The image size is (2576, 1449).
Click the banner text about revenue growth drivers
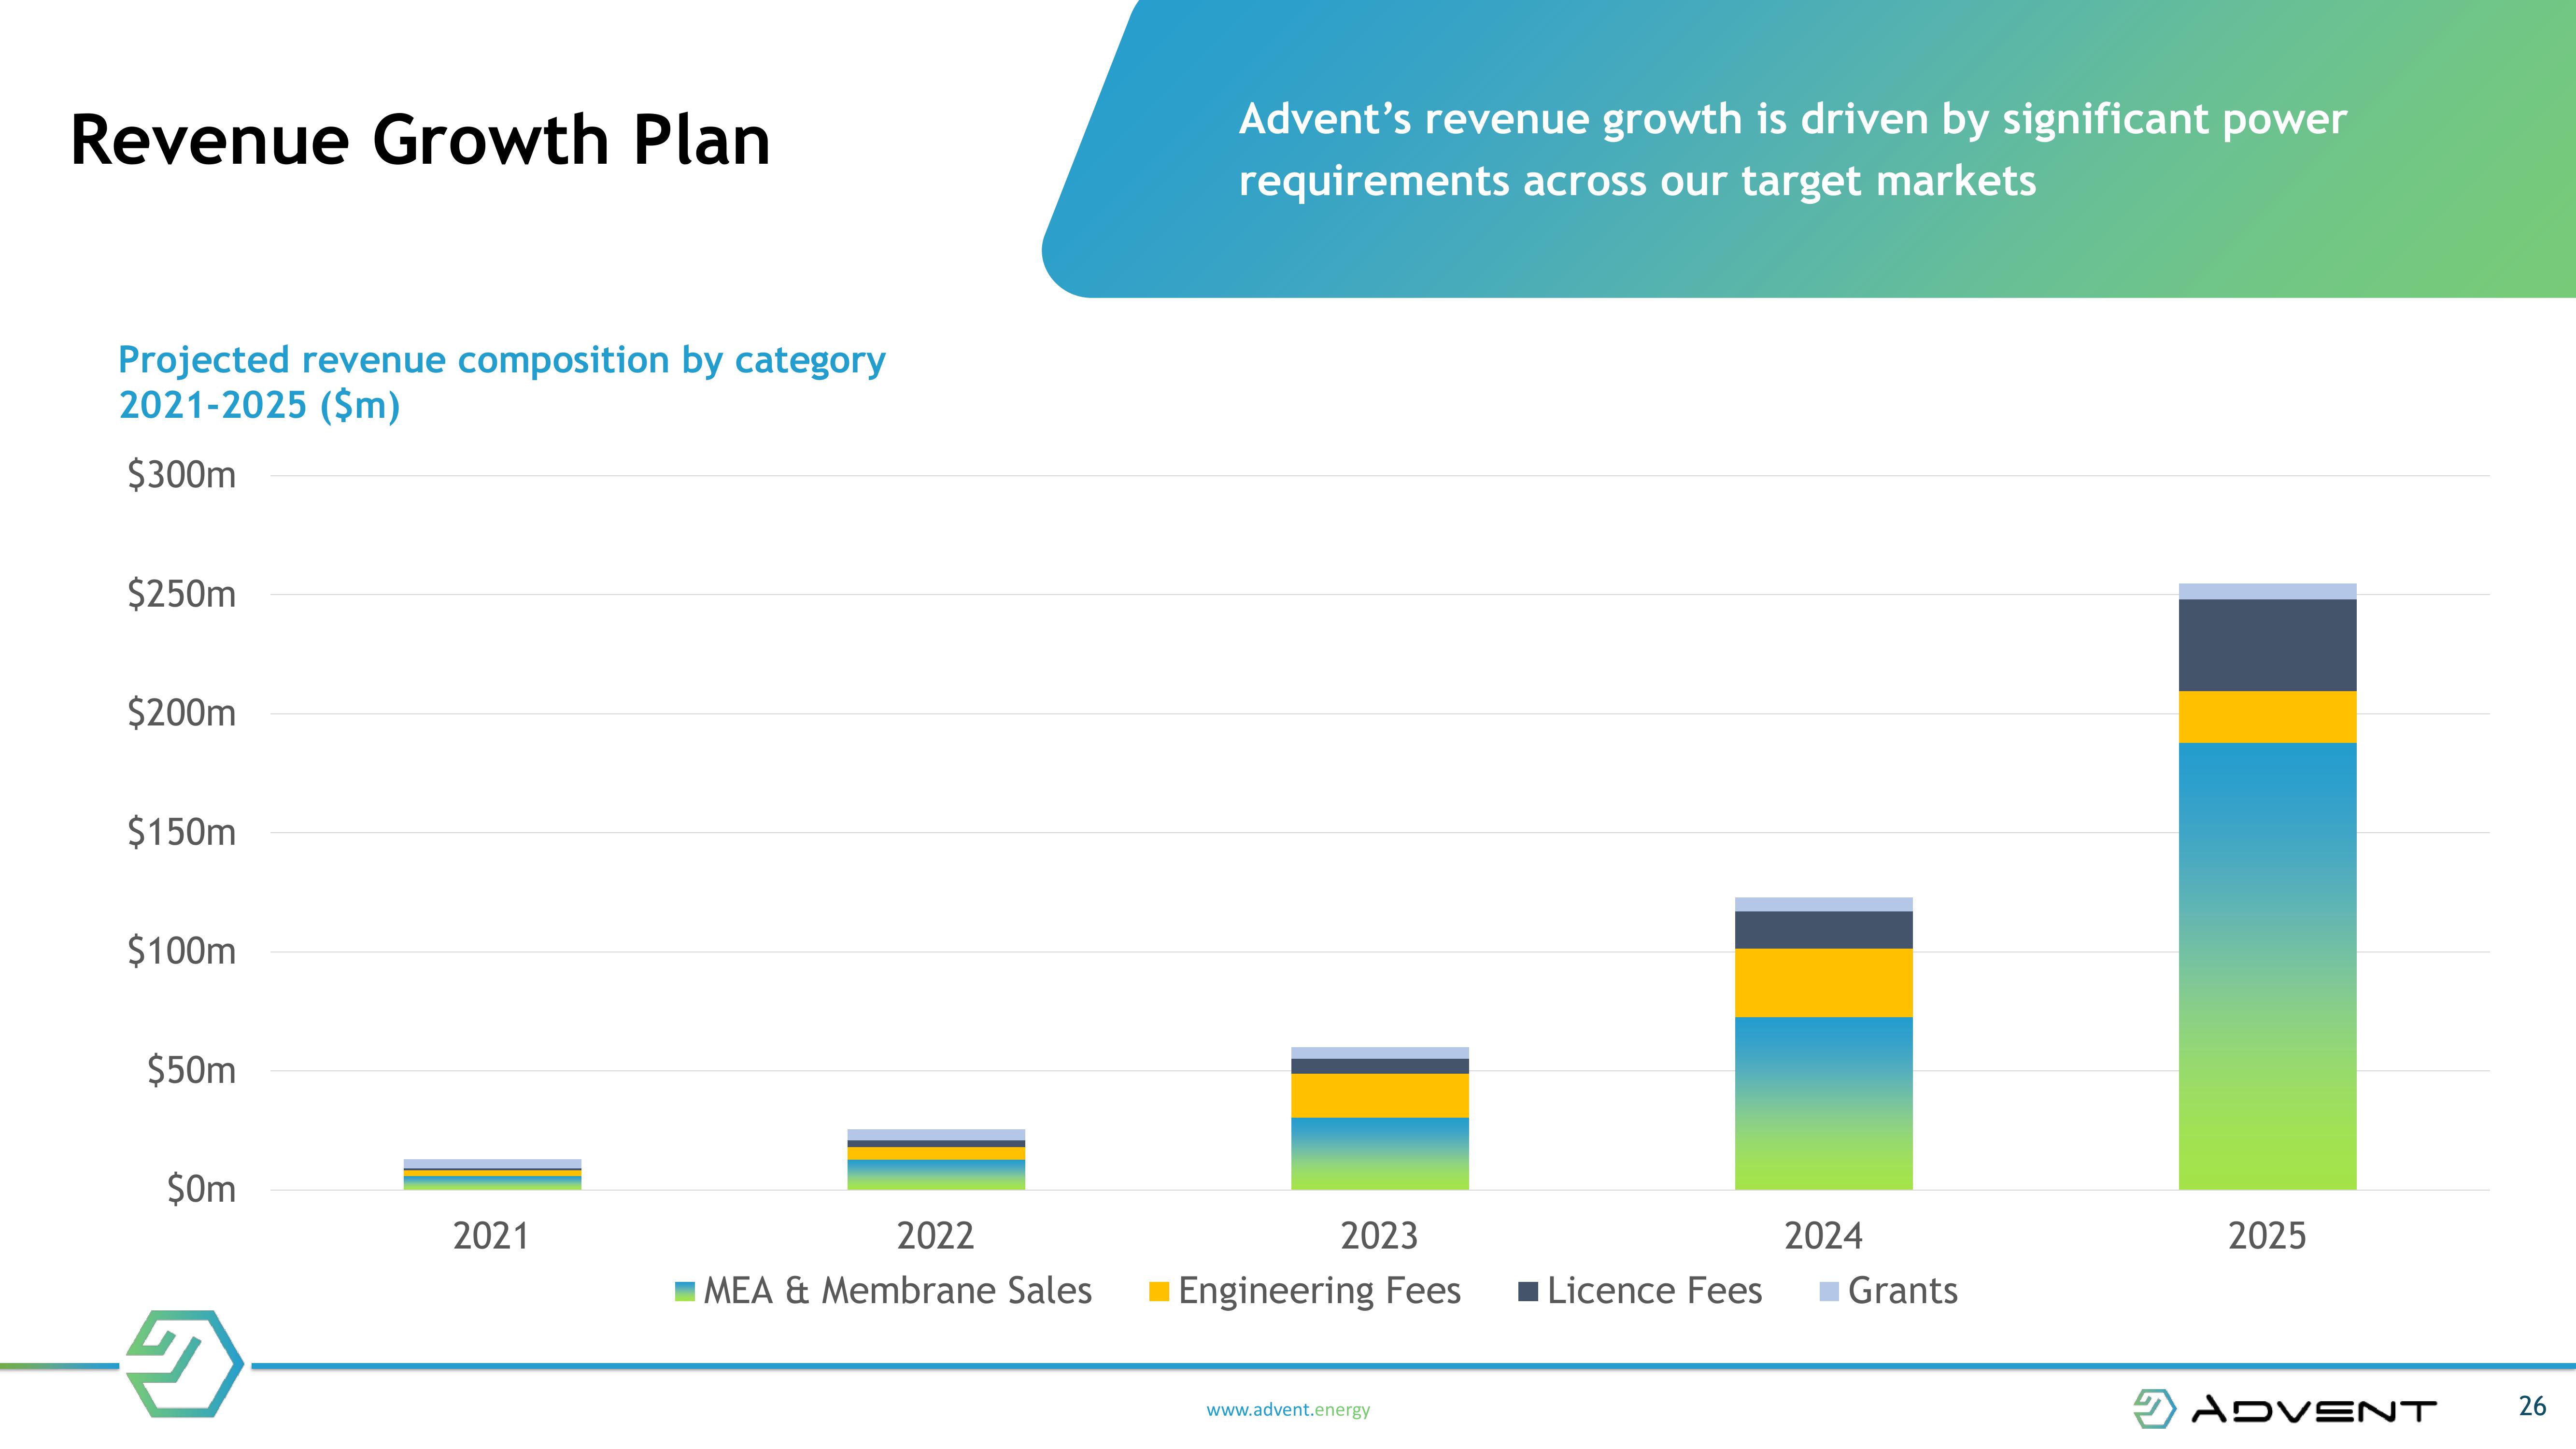(1792, 150)
